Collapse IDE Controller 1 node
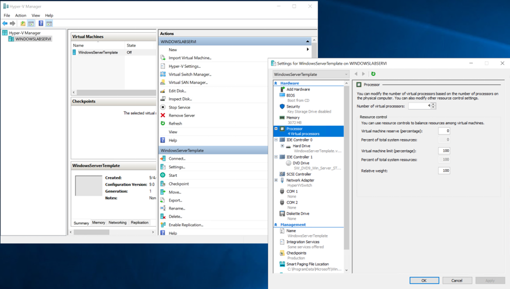 (x=276, y=157)
